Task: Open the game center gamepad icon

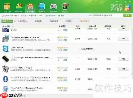Action: (53, 7)
